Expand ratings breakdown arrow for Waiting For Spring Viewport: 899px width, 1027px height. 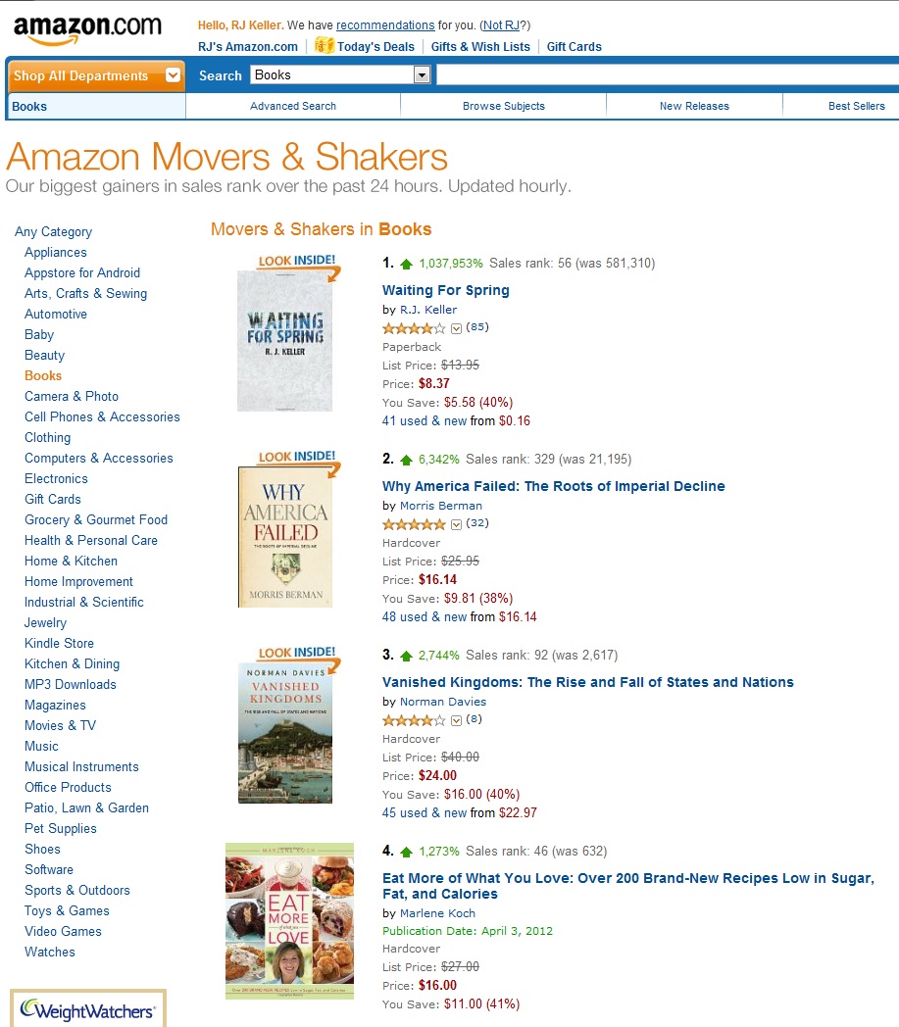(x=456, y=328)
